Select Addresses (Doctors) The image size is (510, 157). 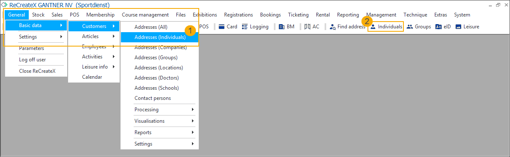[x=159, y=78]
